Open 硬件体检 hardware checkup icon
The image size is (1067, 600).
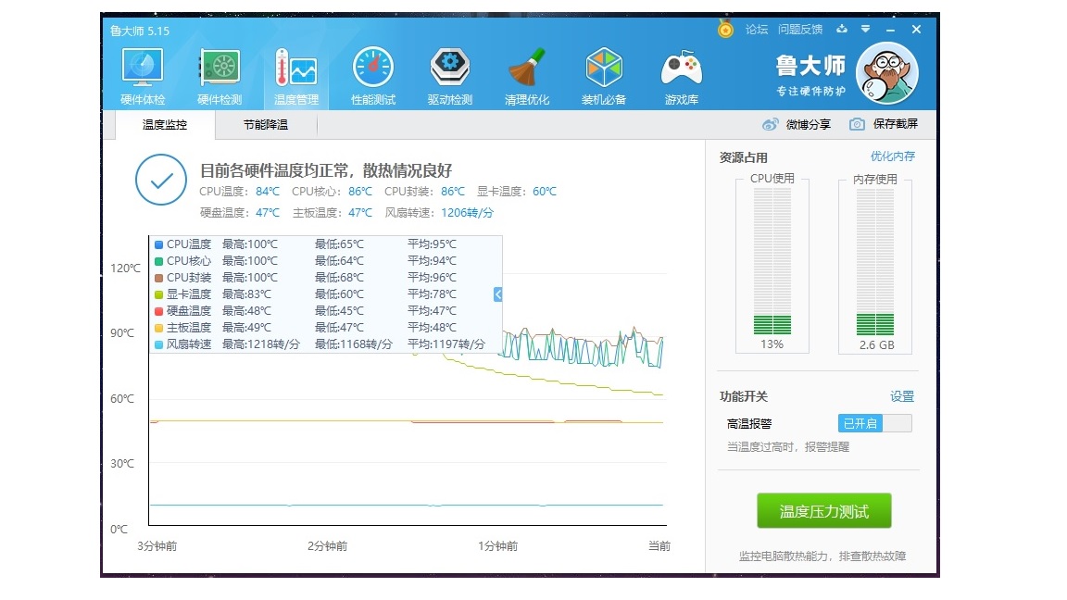(x=143, y=76)
